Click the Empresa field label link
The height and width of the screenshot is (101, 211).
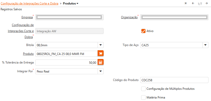click(27, 17)
